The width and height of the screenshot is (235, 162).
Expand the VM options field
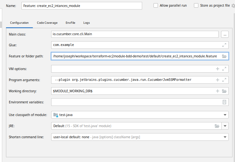tap(224, 69)
